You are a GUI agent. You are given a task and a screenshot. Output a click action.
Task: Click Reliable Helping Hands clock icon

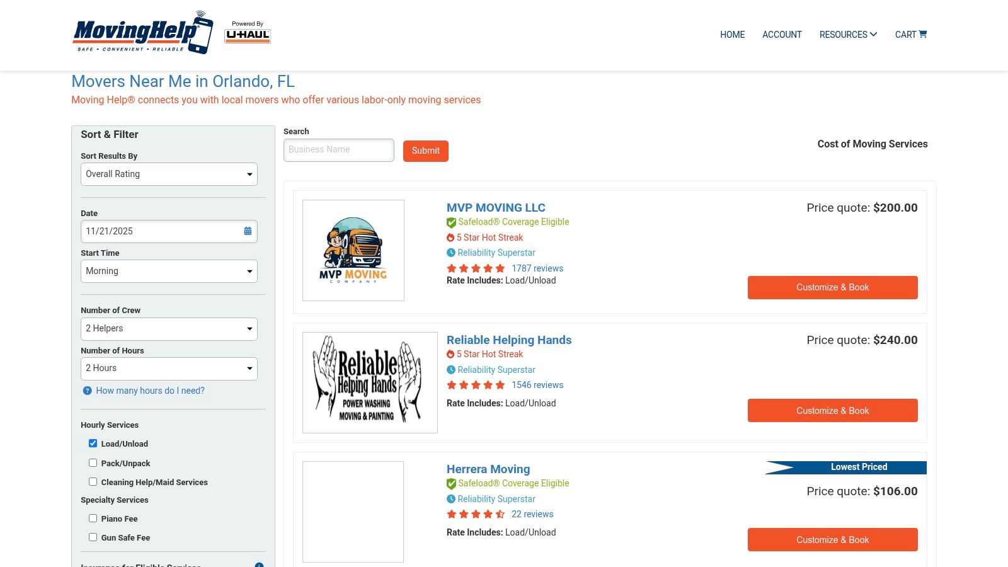pyautogui.click(x=451, y=370)
